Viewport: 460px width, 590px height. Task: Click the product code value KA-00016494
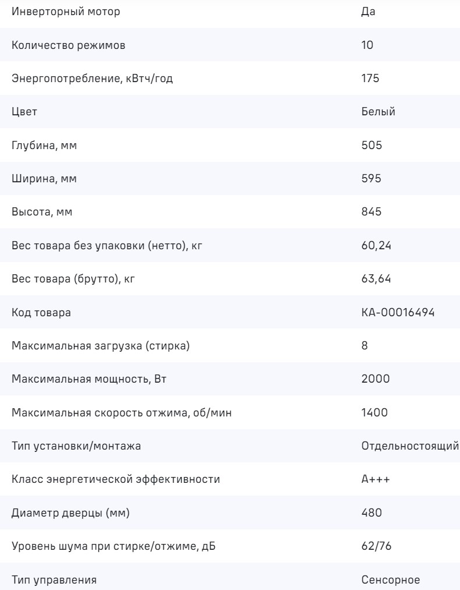[398, 313]
